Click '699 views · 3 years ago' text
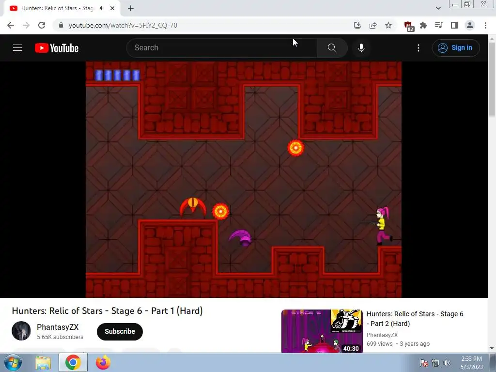This screenshot has width=496, height=372. [x=398, y=344]
